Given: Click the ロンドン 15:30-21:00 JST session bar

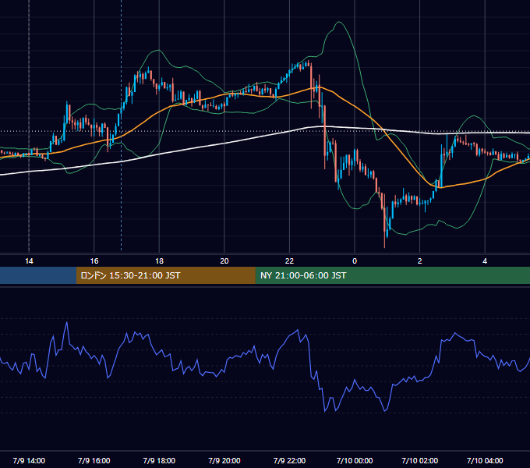Looking at the screenshot, I should (x=165, y=275).
